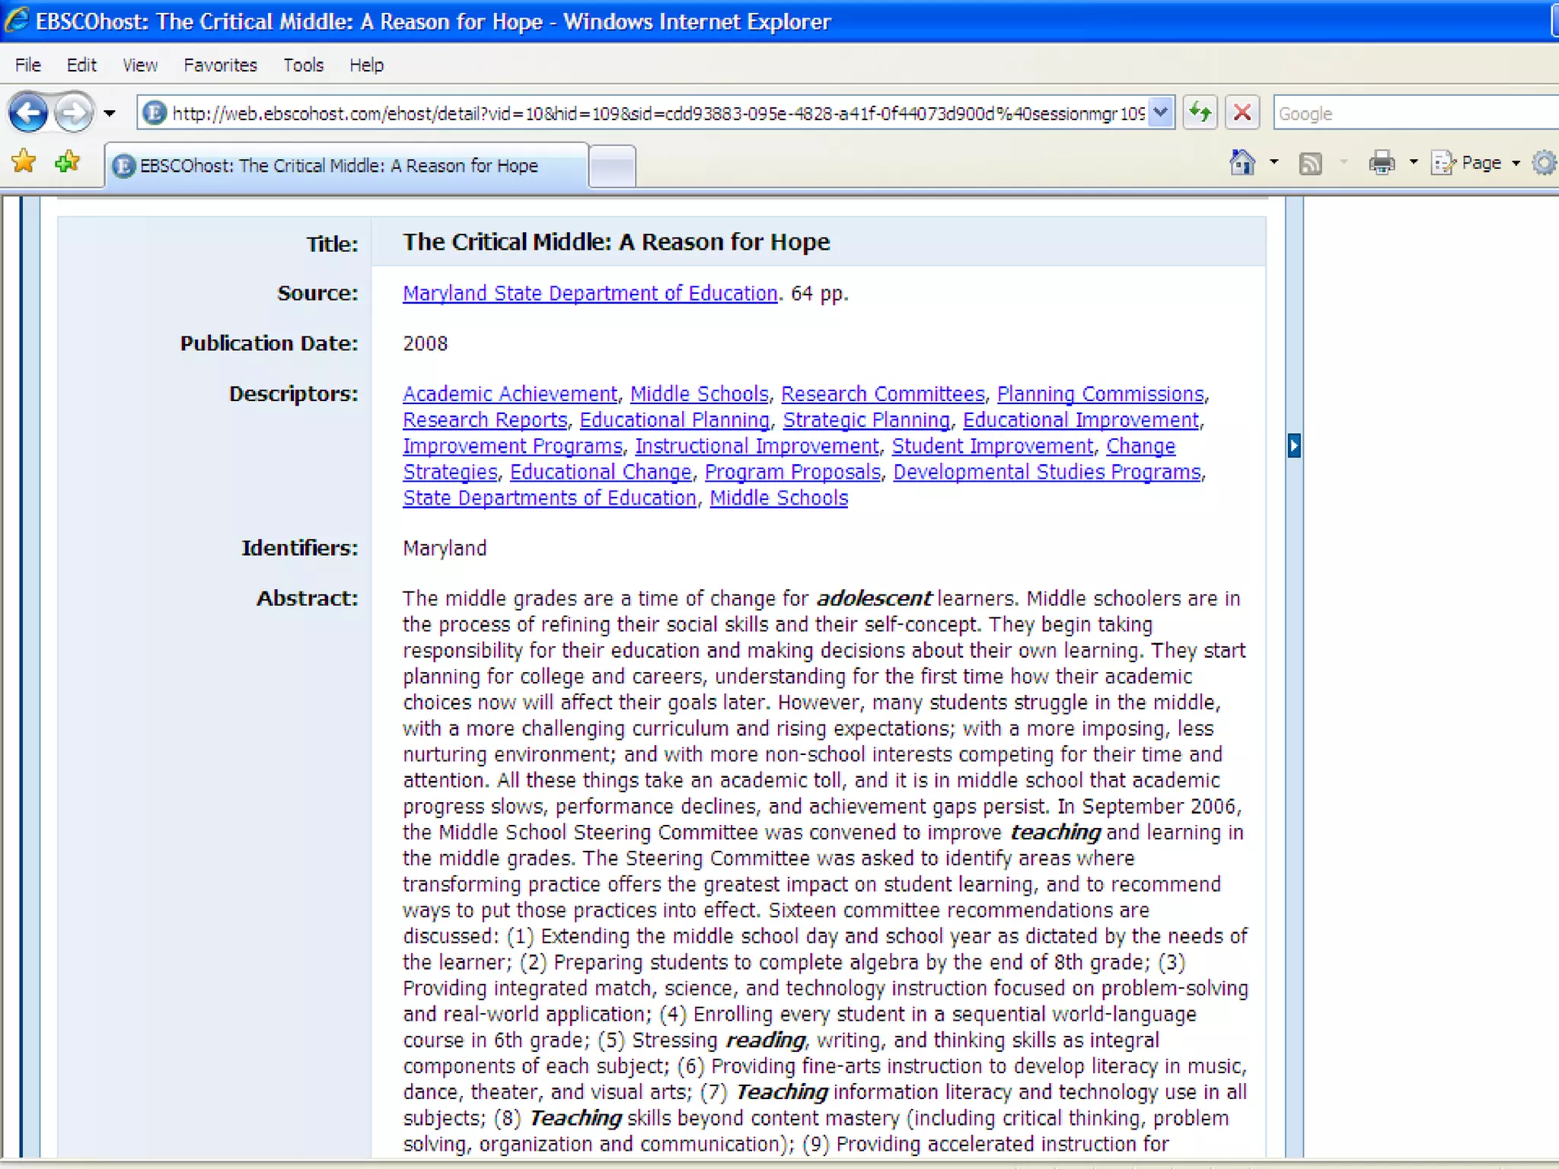Click into the Google search box
The height and width of the screenshot is (1169, 1559).
pos(1416,114)
